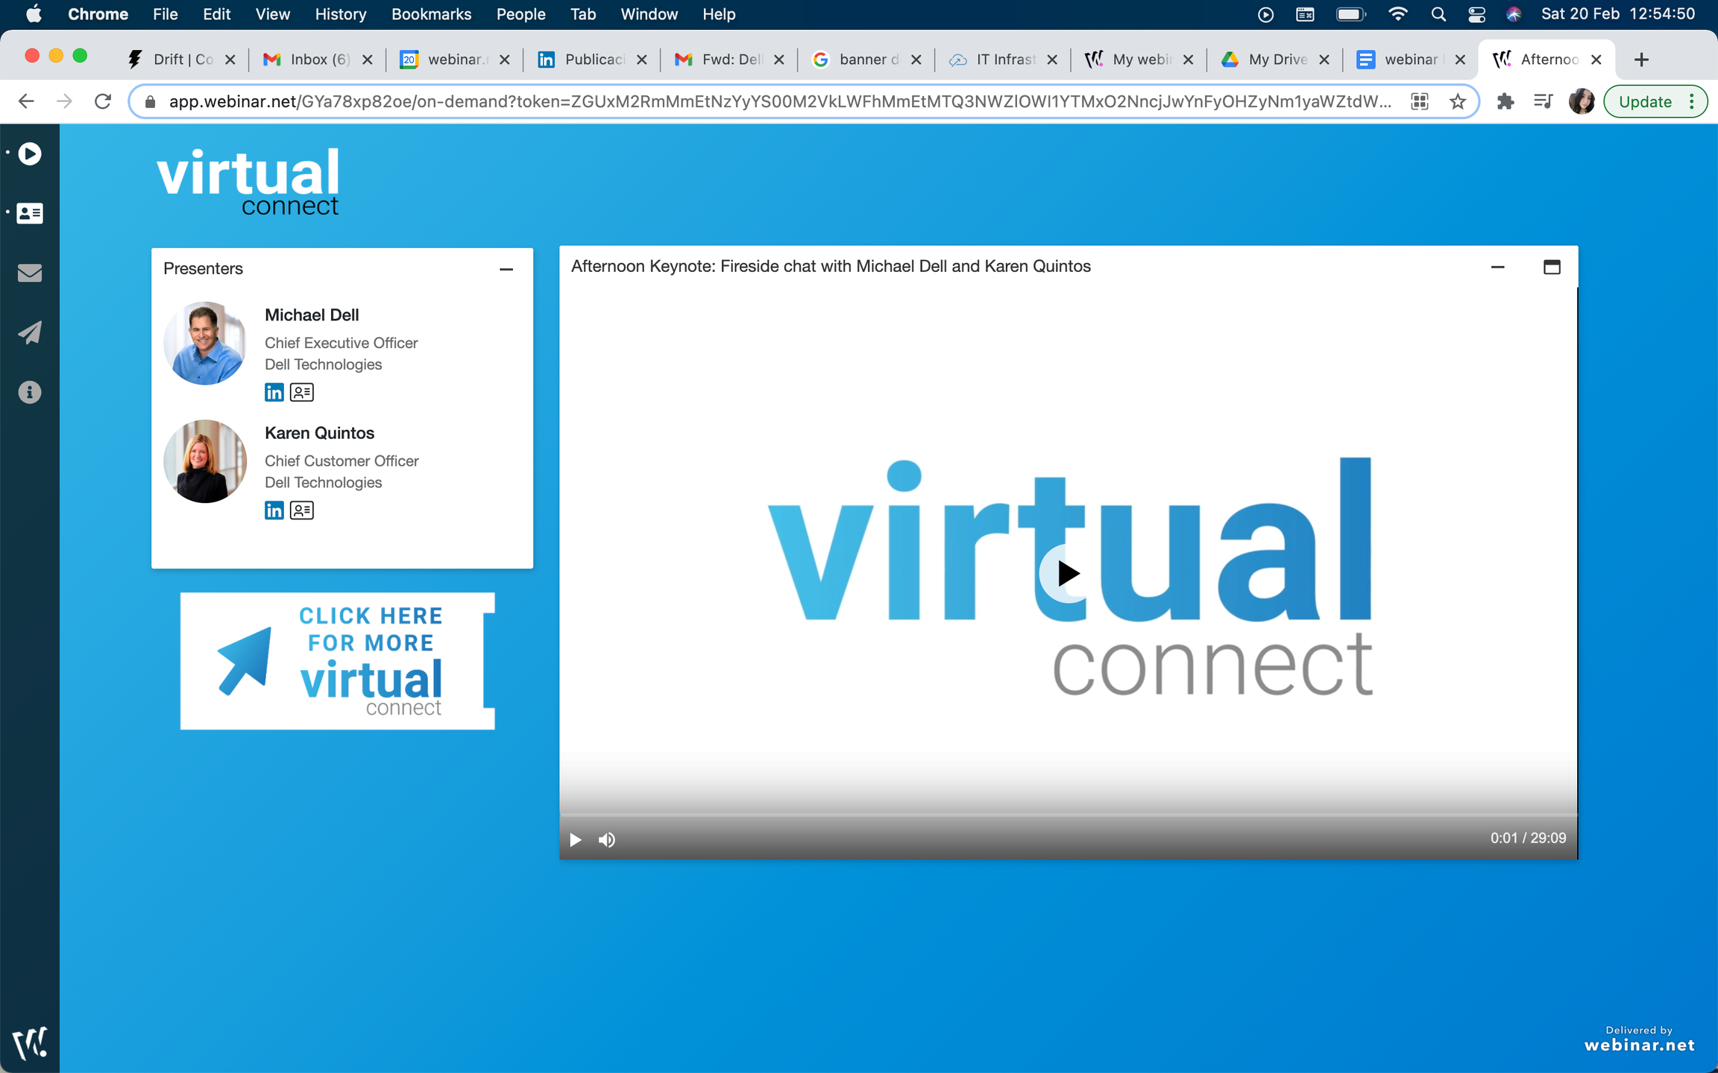Open Karen Quintos's contact card icon
This screenshot has height=1073, width=1718.
pyautogui.click(x=301, y=510)
